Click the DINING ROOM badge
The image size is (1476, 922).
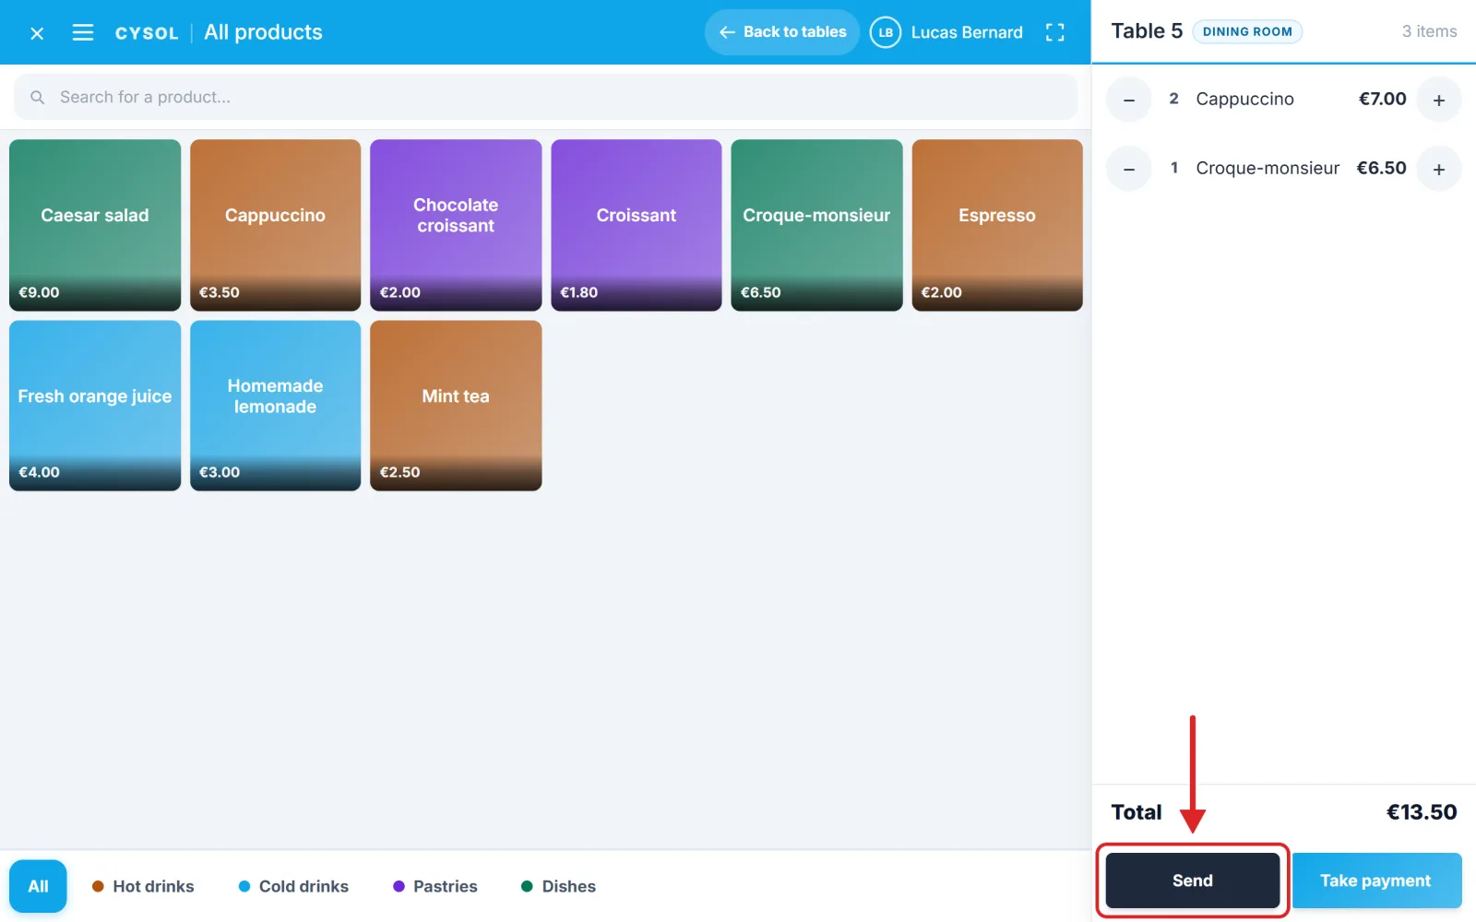tap(1247, 31)
